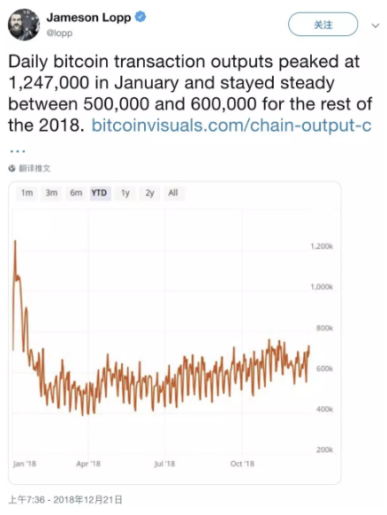The image size is (387, 515).
Task: Select the 2y time range
Action: 150,193
